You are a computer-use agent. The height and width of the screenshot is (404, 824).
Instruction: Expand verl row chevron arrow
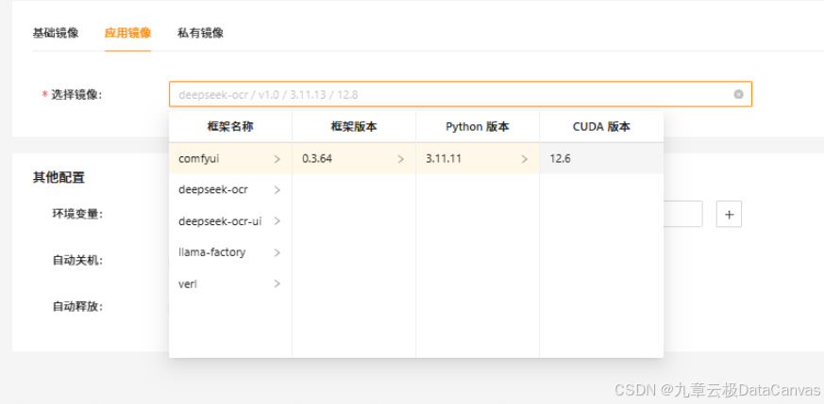pos(277,284)
